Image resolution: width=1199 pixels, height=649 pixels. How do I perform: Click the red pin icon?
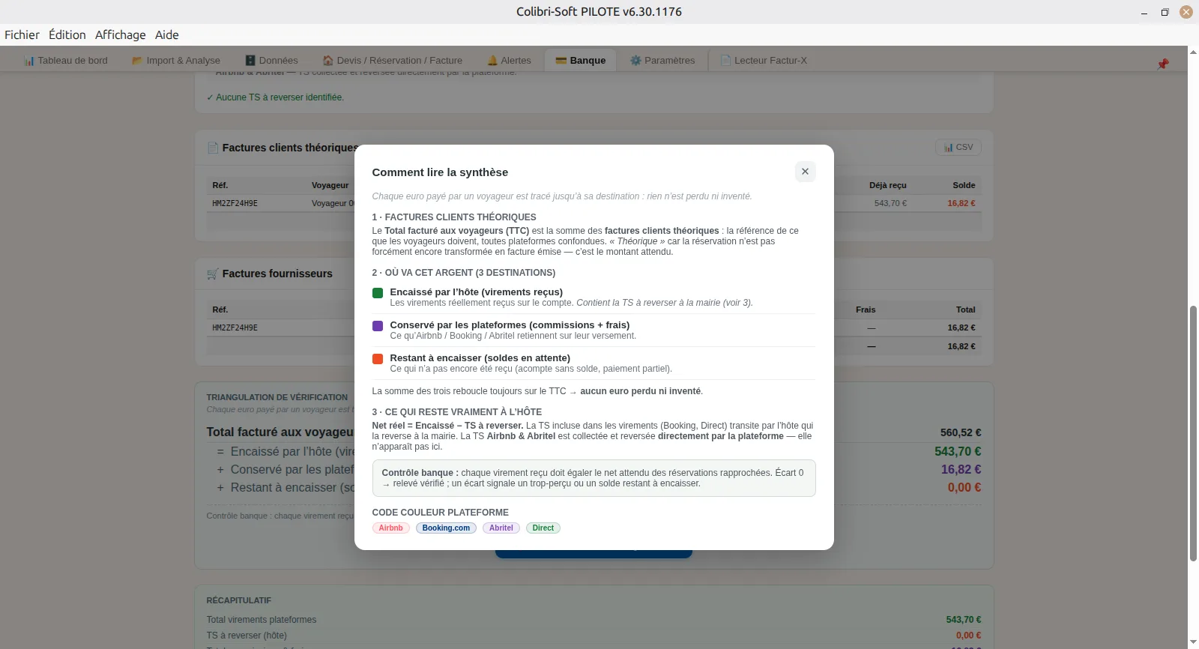click(x=1163, y=64)
